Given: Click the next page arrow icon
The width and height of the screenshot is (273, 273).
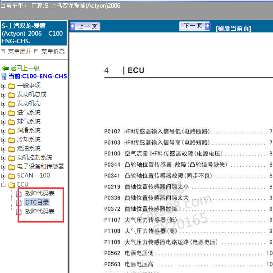Looking at the screenshot, I should [207, 26].
